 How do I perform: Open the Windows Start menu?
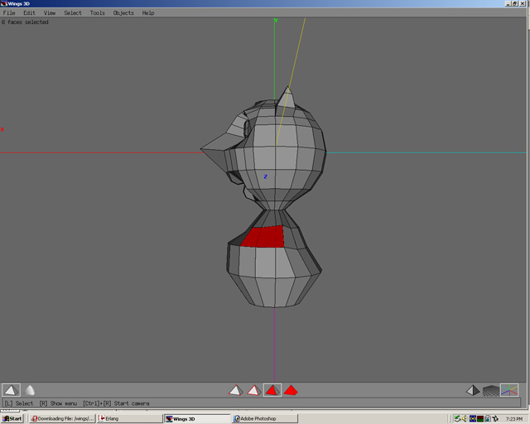coord(12,418)
